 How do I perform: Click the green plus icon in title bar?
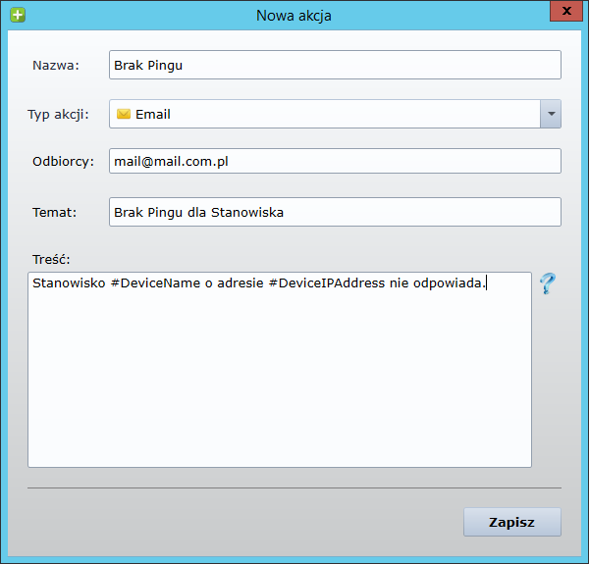tap(17, 15)
